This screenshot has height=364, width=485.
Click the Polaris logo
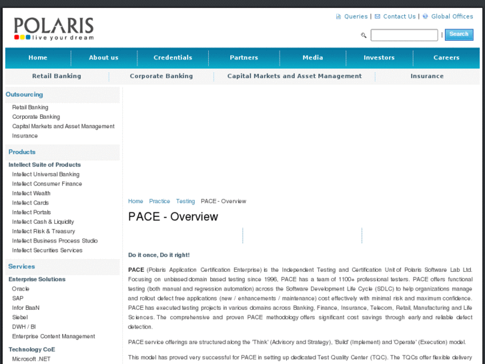click(x=54, y=29)
